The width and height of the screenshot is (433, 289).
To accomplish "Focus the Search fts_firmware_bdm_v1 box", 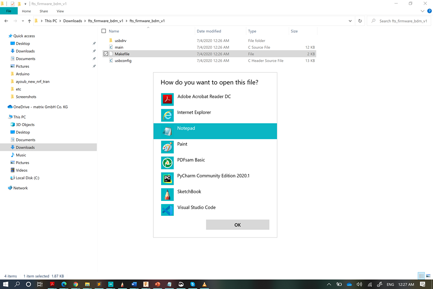I will click(x=399, y=21).
